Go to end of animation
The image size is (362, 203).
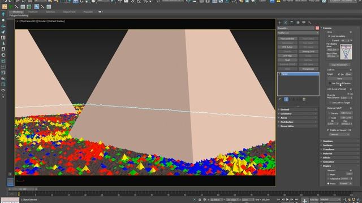(296, 200)
